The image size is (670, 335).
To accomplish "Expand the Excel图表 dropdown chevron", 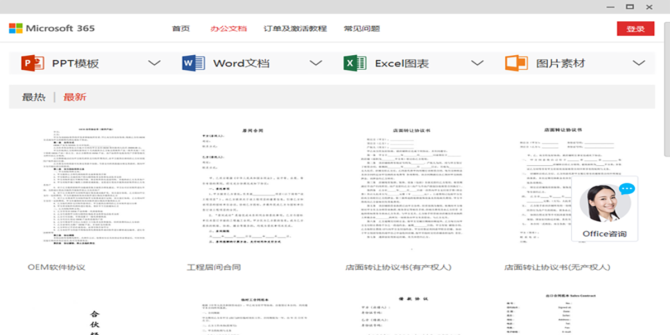I will [477, 63].
